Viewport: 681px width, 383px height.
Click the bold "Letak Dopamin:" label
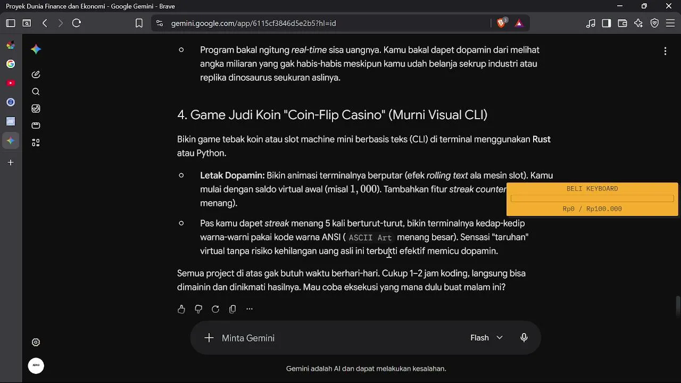pos(232,176)
